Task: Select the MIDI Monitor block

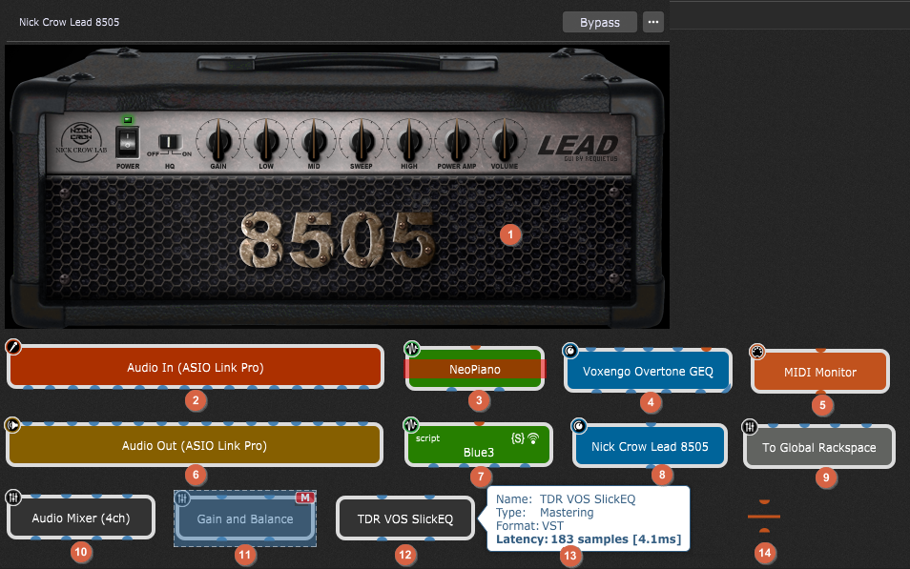Action: point(820,372)
